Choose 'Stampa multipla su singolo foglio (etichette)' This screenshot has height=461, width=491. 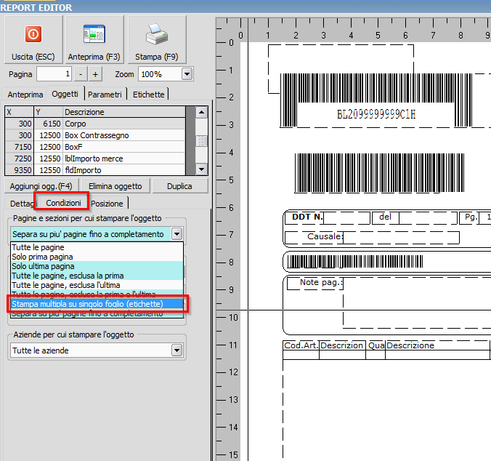click(x=97, y=304)
